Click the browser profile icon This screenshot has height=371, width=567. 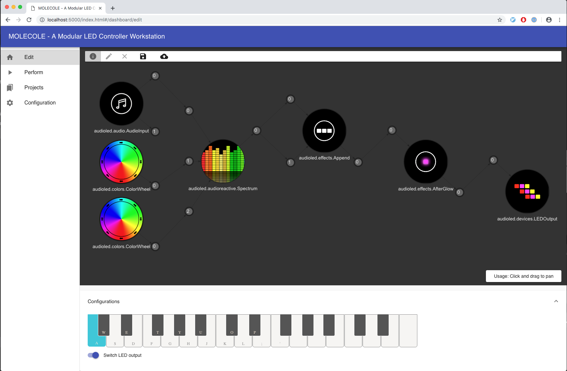[549, 20]
